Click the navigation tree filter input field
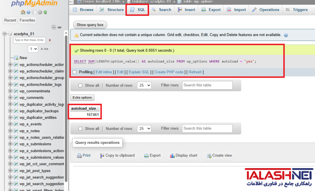 click(x=29, y=40)
